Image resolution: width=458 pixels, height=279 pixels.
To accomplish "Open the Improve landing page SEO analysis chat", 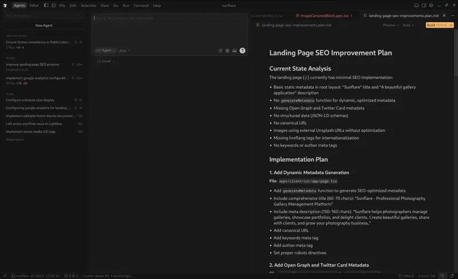I will [x=32, y=64].
